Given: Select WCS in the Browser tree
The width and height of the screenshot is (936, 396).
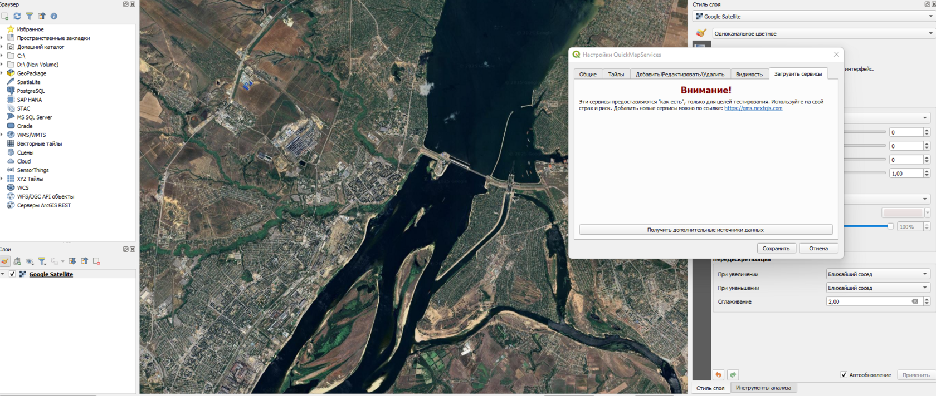Looking at the screenshot, I should pos(22,187).
